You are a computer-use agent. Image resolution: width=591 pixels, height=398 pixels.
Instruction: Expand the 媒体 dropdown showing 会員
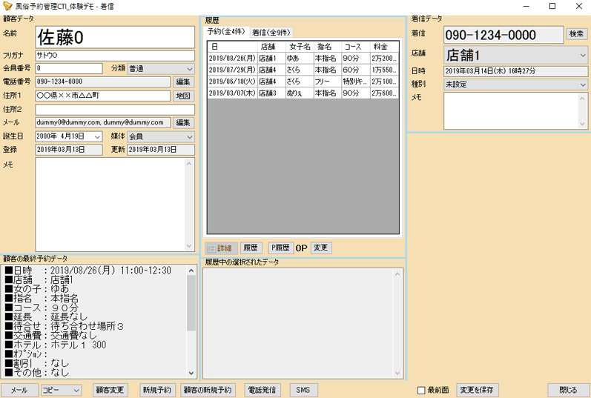point(160,136)
